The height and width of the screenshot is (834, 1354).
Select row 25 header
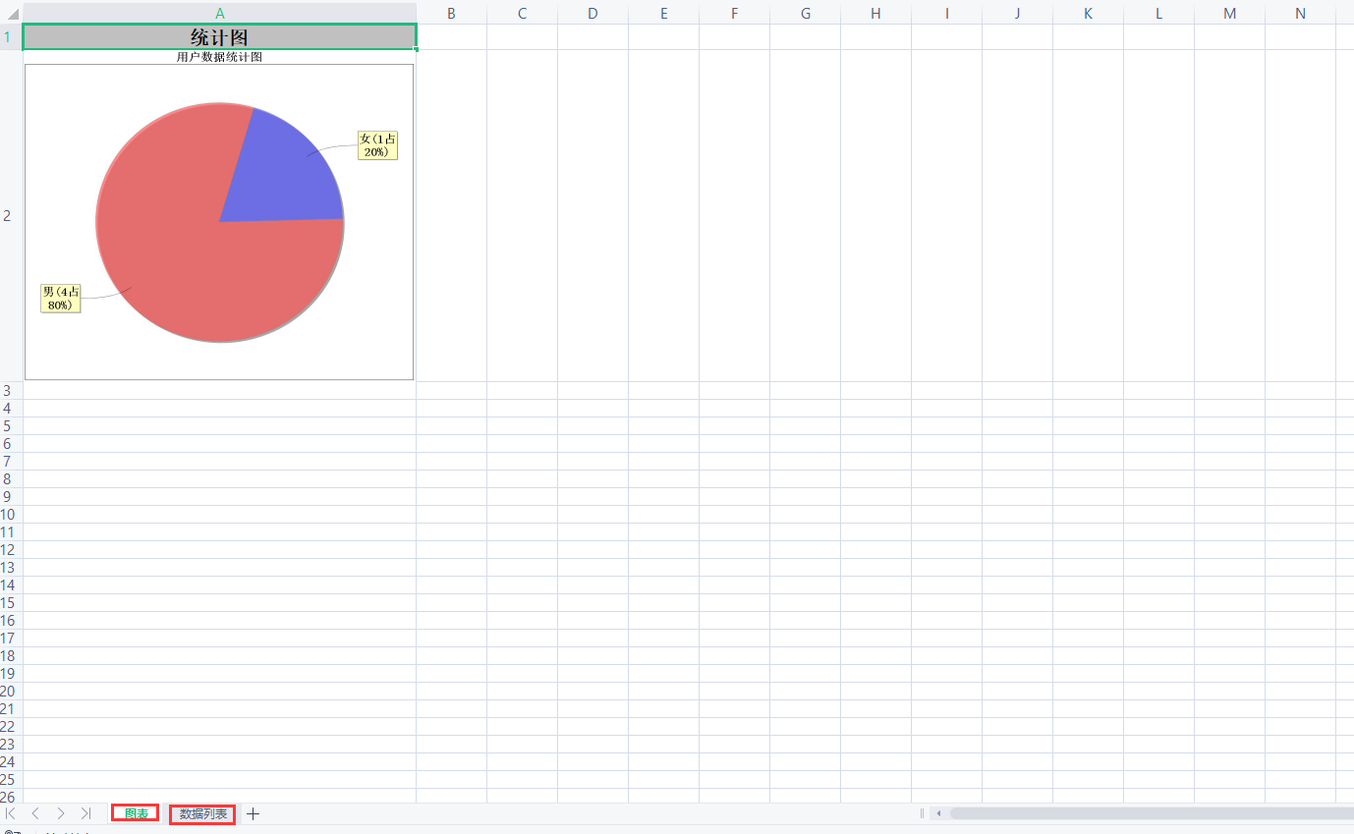point(11,780)
